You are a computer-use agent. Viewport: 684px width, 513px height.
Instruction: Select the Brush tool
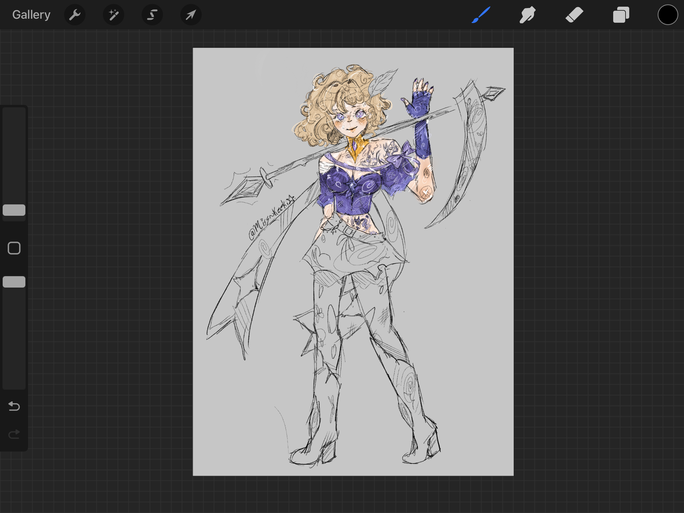[481, 15]
